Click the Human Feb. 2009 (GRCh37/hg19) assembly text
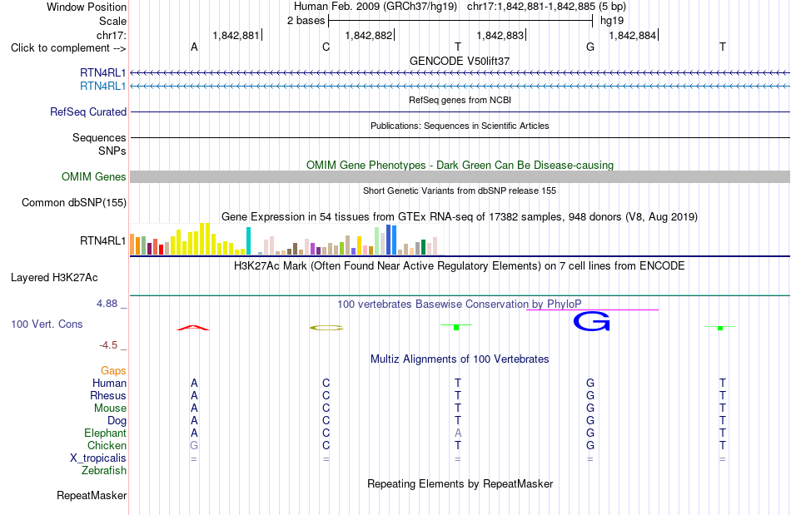Viewport: 791px width, 515px height. [376, 7]
